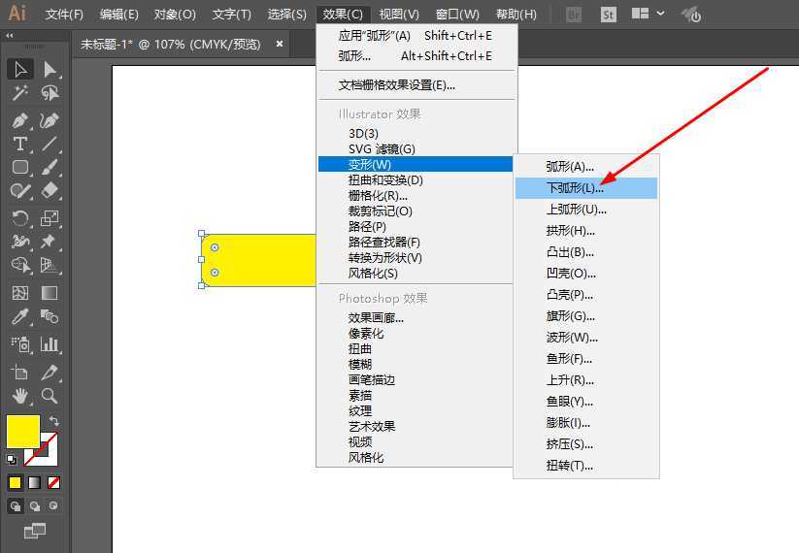The height and width of the screenshot is (553, 799).
Task: Open the 编辑(E) menu
Action: pos(118,15)
